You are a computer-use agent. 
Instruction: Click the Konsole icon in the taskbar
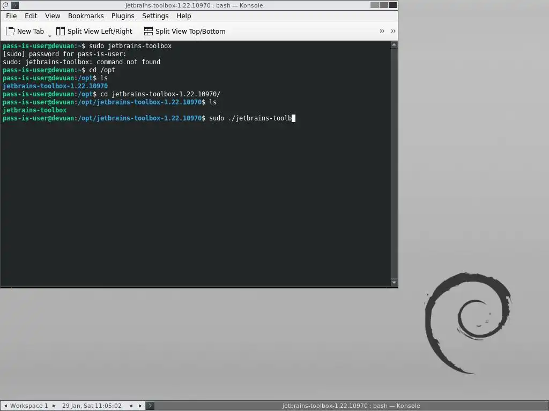tap(150, 406)
